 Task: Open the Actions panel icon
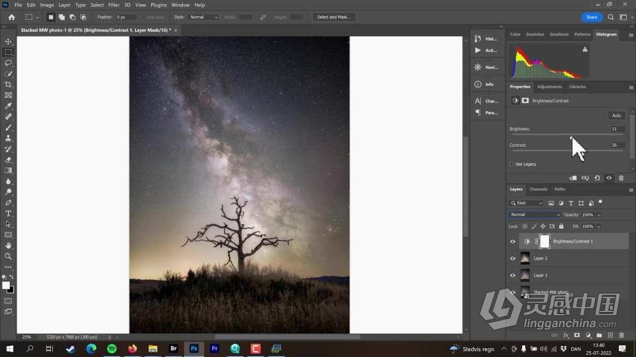[x=478, y=50]
